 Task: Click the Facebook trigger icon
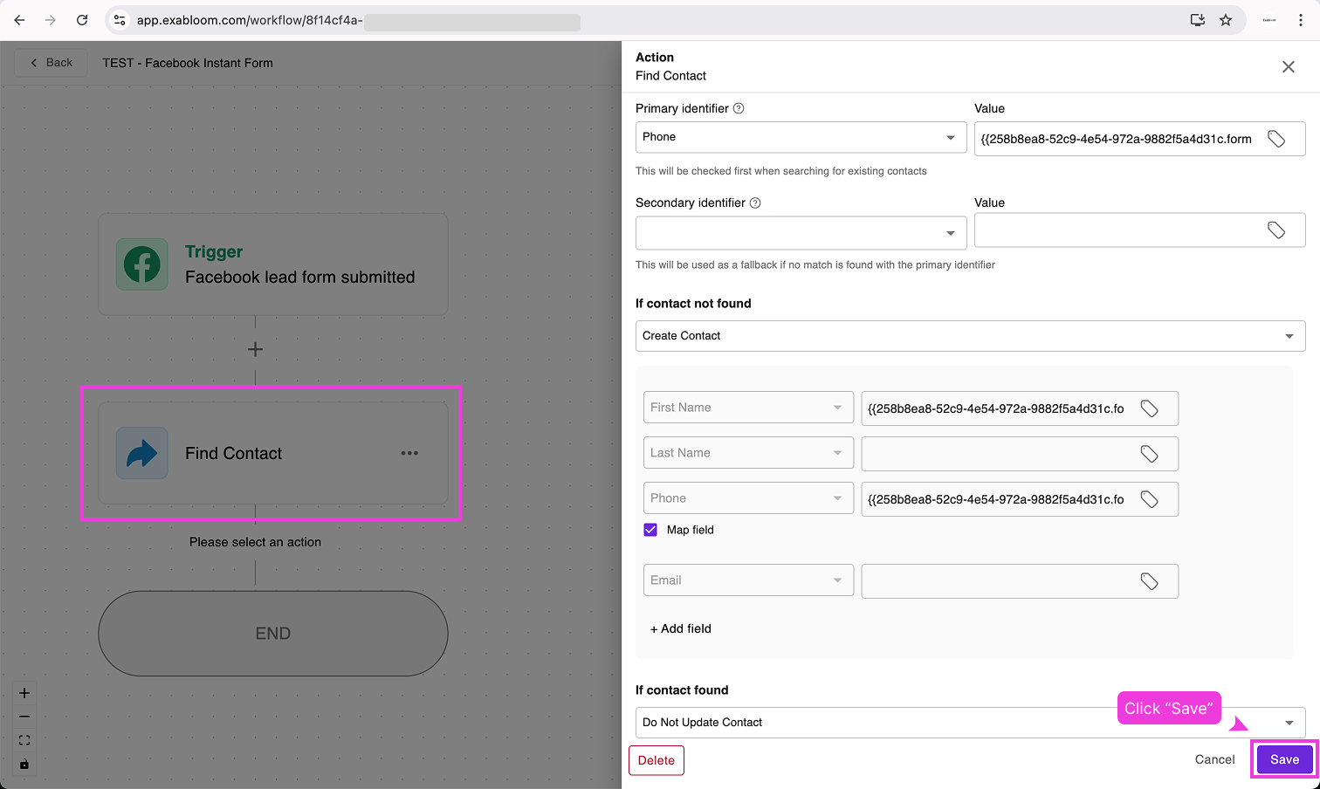141,264
